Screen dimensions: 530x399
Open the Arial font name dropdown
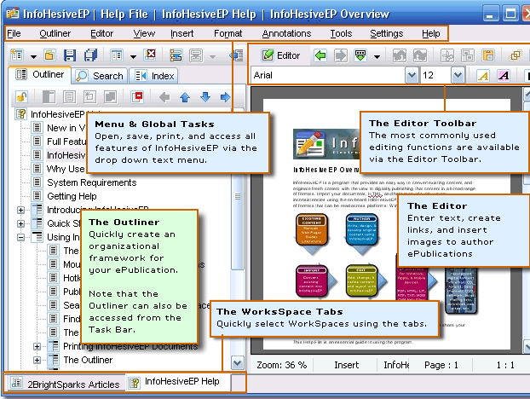coord(412,75)
